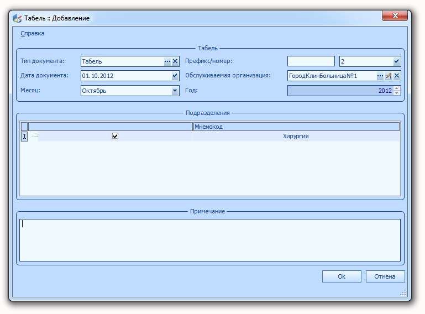The height and width of the screenshot is (314, 425).
Task: Click the row indicator of the Хирургия row
Action: click(x=24, y=136)
